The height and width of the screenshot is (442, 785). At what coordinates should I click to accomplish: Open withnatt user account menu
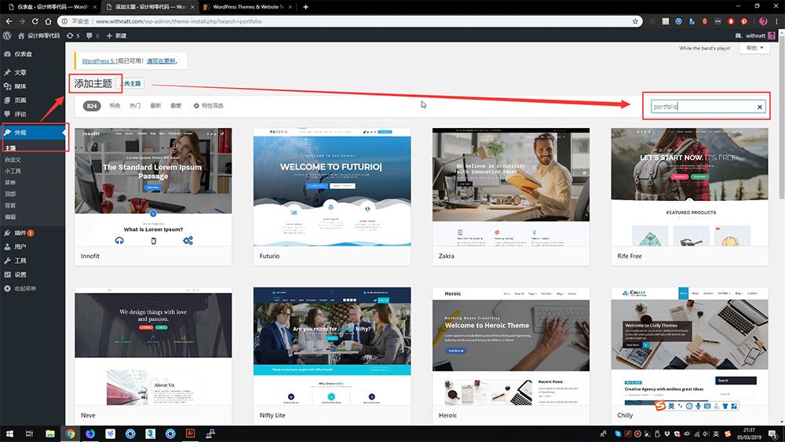(755, 35)
